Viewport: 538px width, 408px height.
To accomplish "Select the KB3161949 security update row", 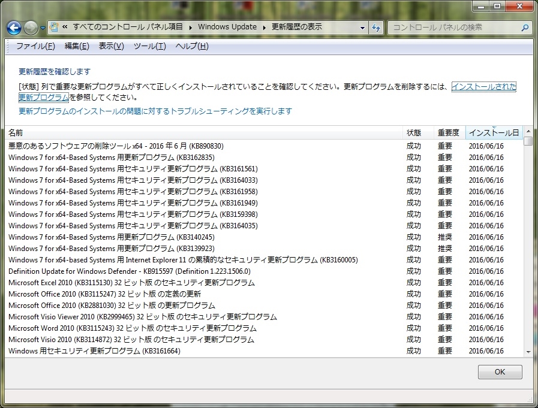I will coord(264,203).
